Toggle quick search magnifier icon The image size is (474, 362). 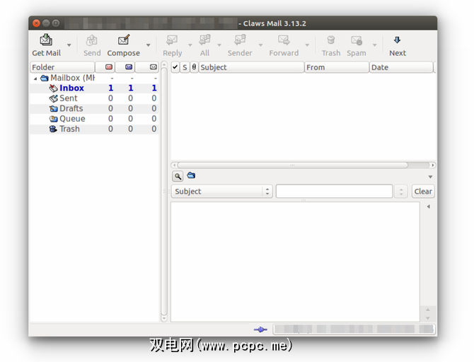pos(178,176)
